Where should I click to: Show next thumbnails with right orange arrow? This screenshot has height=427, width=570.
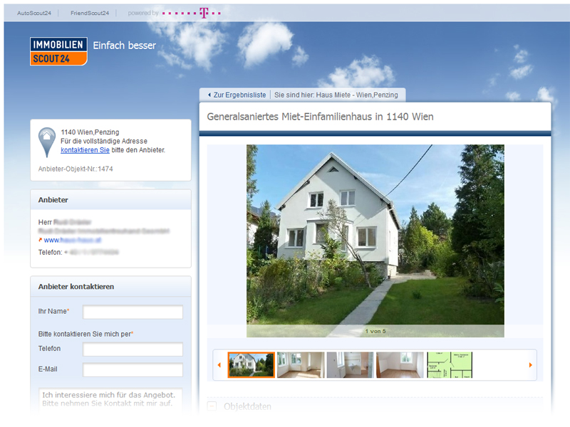click(x=530, y=365)
